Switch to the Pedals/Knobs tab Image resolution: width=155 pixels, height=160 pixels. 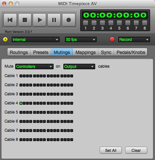pos(131,52)
